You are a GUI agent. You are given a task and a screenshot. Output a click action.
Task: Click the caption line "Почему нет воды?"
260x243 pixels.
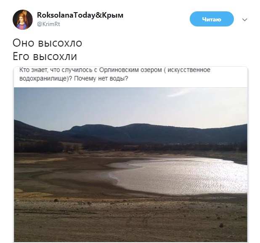101,78
